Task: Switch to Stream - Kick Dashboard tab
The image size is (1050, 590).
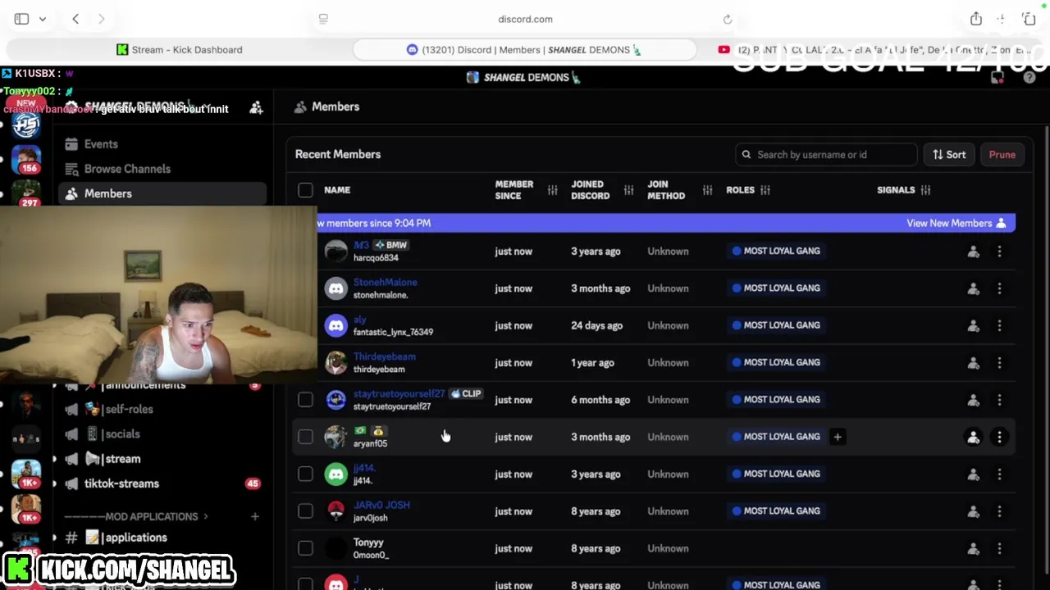Action: (180, 49)
